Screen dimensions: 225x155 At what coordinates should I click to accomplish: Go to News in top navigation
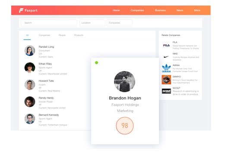[180, 10]
